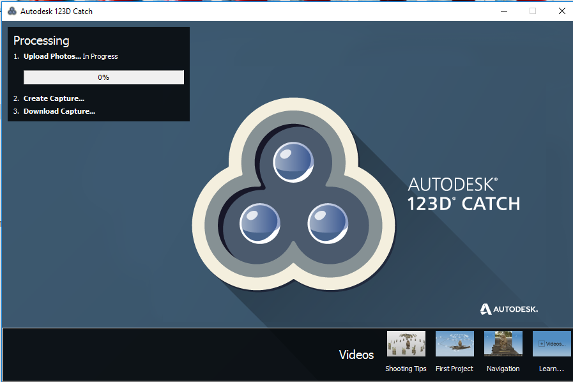This screenshot has height=382, width=573.
Task: Click the Autodesk 123D Catch title bar icon
Action: [x=12, y=11]
